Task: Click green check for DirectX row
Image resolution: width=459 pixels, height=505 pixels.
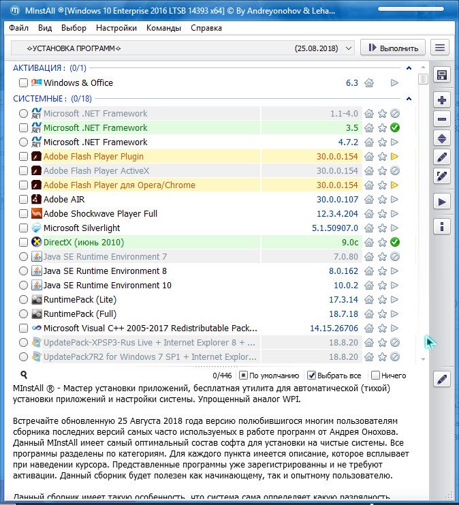Action: (x=394, y=242)
